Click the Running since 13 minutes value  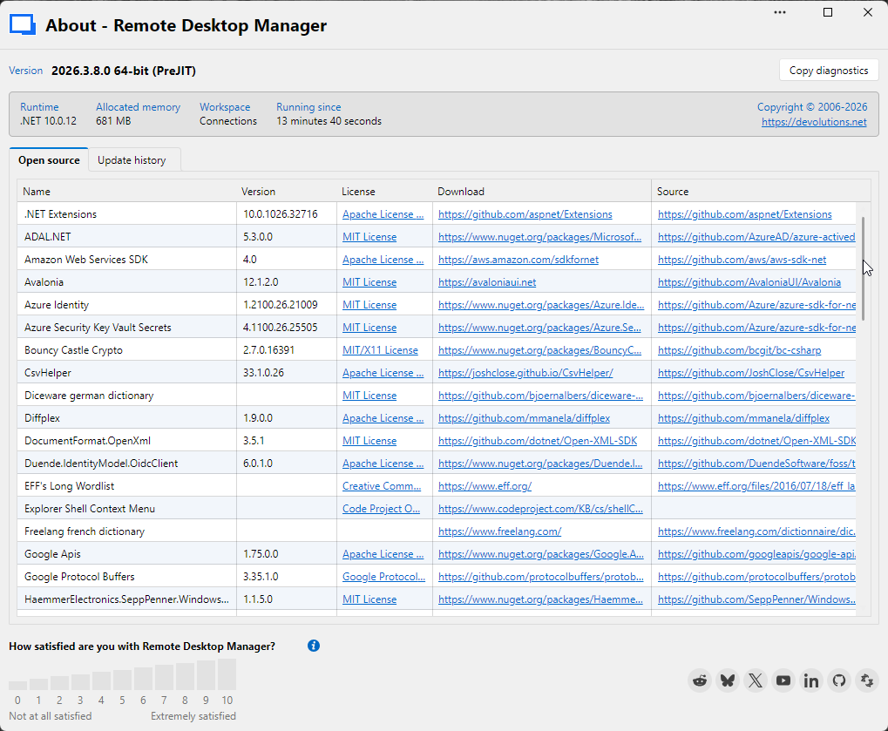[329, 121]
